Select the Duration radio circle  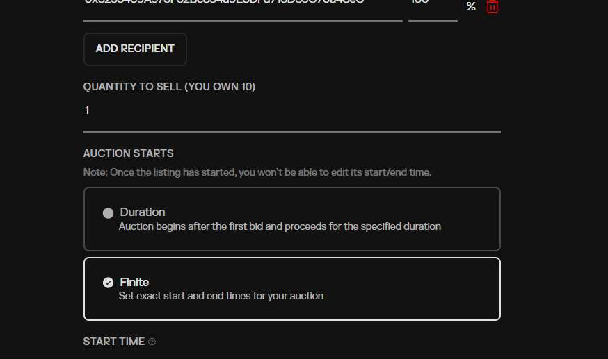108,213
